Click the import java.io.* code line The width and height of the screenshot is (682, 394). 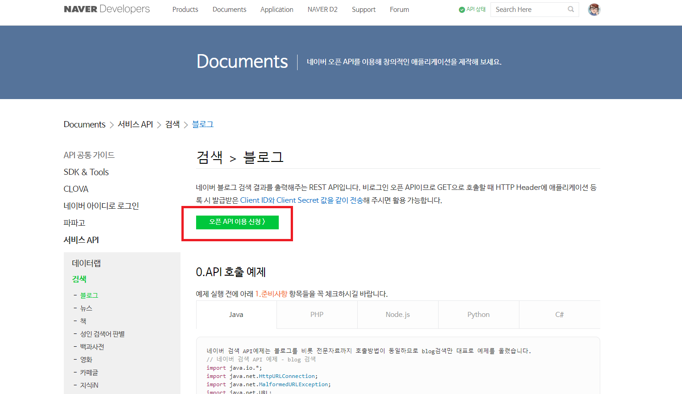pyautogui.click(x=234, y=368)
